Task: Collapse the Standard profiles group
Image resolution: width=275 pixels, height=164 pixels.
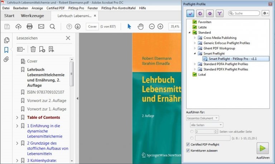Action: click(189, 32)
